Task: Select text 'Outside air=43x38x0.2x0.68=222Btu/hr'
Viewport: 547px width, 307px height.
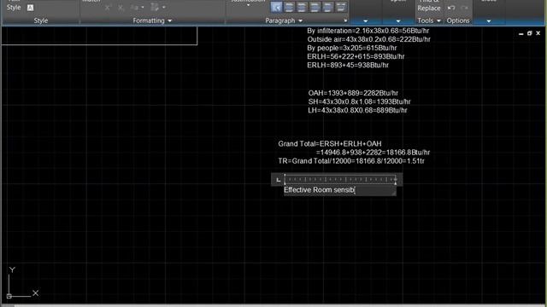Action: click(368, 39)
